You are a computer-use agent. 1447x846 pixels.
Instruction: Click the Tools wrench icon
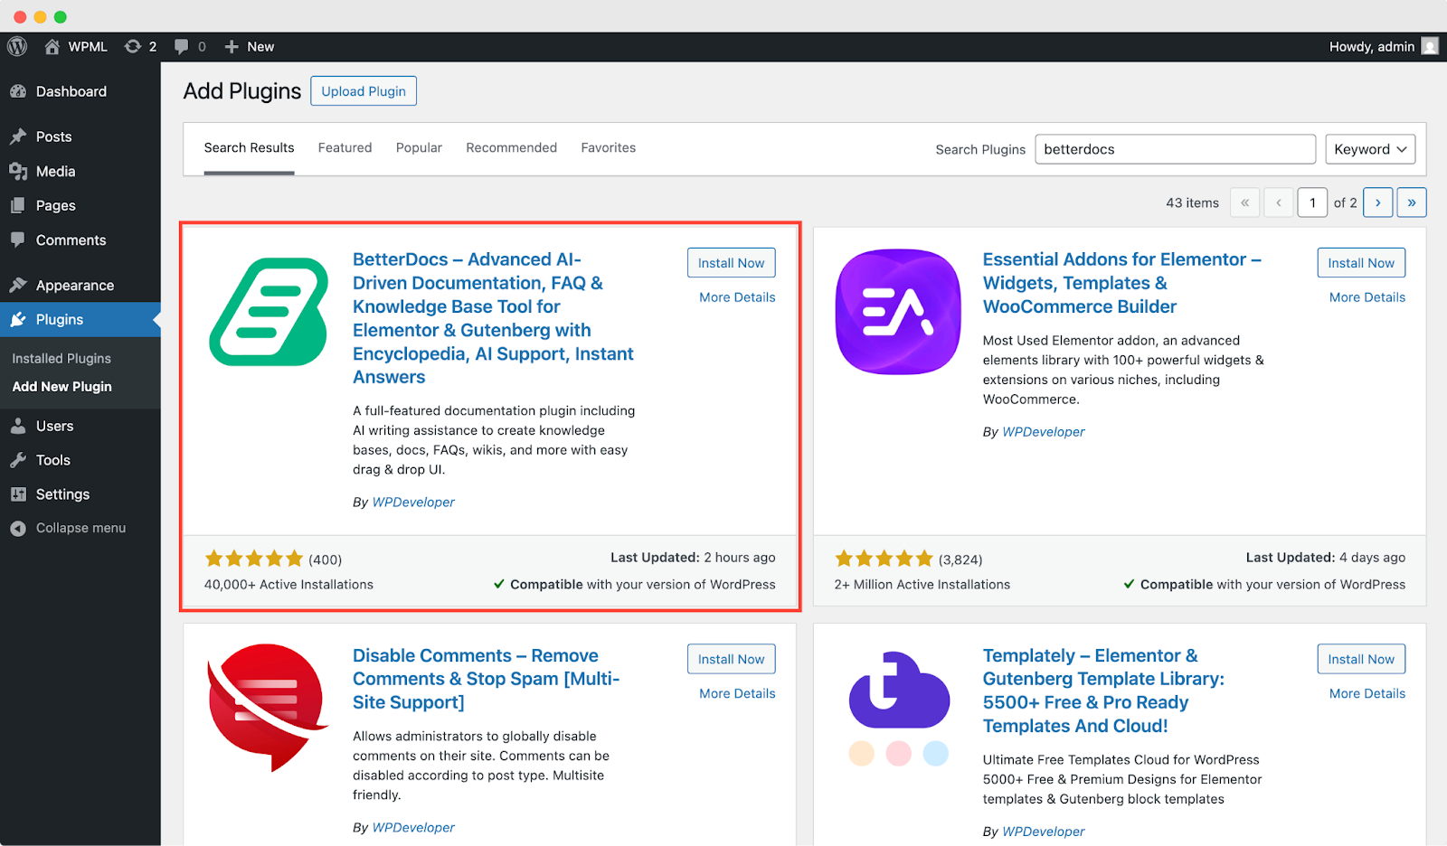tap(18, 460)
